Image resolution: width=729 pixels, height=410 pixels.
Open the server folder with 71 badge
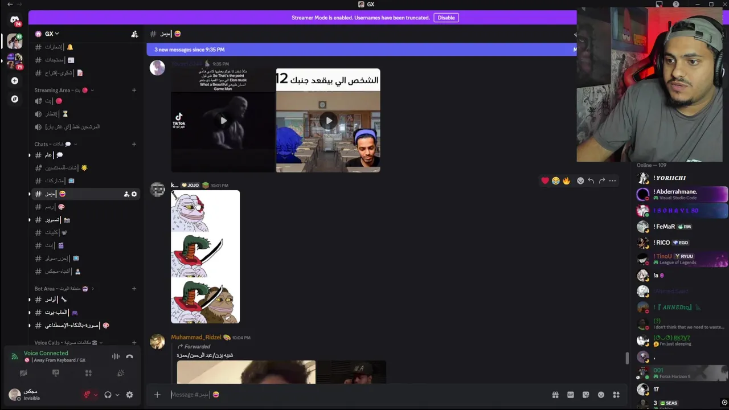point(15,61)
